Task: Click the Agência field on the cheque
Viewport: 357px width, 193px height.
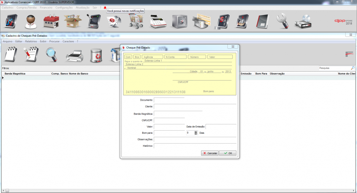Action: coord(152,57)
